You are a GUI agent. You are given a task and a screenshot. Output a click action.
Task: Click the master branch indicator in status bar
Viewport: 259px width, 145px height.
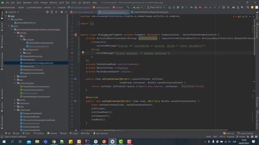pyautogui.click(x=241, y=137)
